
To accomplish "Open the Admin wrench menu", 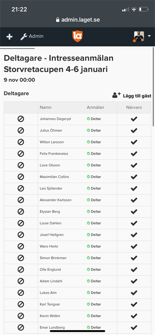I will pyautogui.click(x=32, y=37).
